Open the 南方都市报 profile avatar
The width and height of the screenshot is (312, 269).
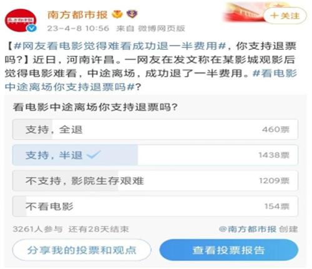point(21,21)
